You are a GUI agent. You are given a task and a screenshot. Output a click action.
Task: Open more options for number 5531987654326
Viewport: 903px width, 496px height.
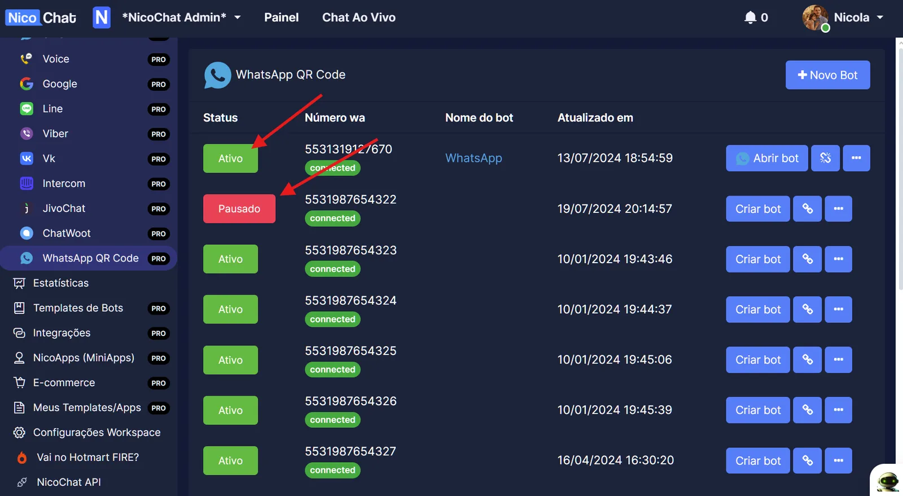(x=838, y=410)
